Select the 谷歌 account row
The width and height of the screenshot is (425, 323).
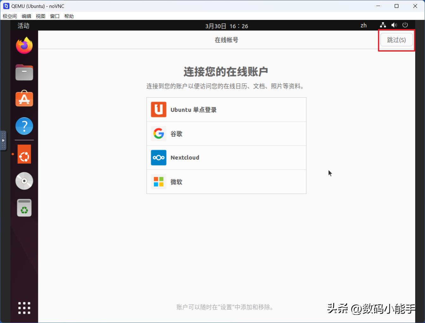(226, 134)
